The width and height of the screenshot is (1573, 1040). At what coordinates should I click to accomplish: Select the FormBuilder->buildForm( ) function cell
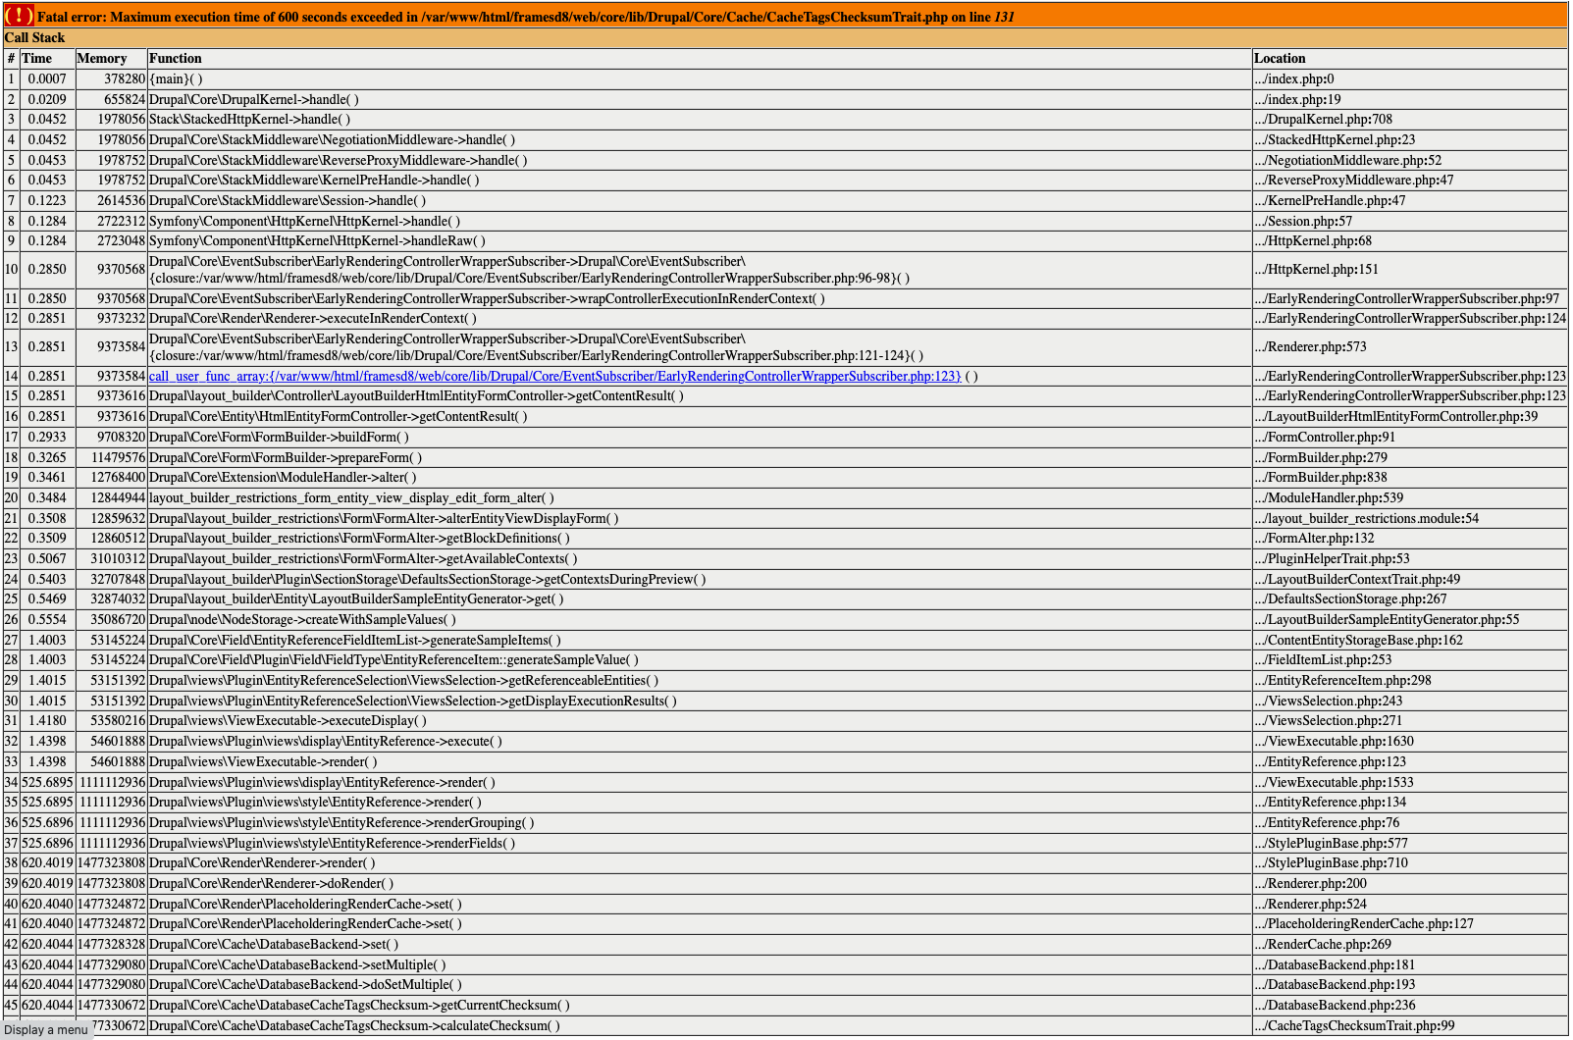pos(700,438)
